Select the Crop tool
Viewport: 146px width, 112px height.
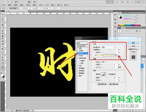point(3,25)
